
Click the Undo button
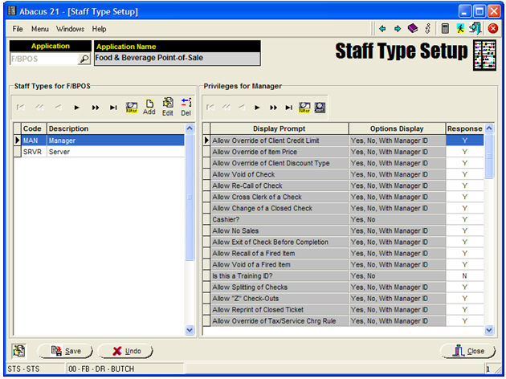click(126, 351)
